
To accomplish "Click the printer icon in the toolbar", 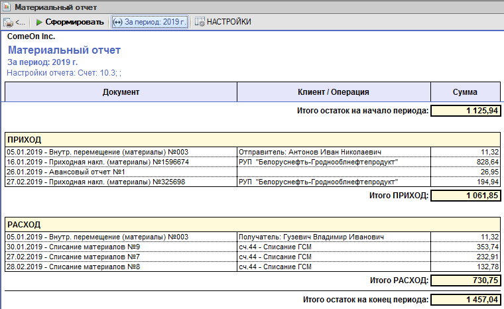I will (9, 22).
